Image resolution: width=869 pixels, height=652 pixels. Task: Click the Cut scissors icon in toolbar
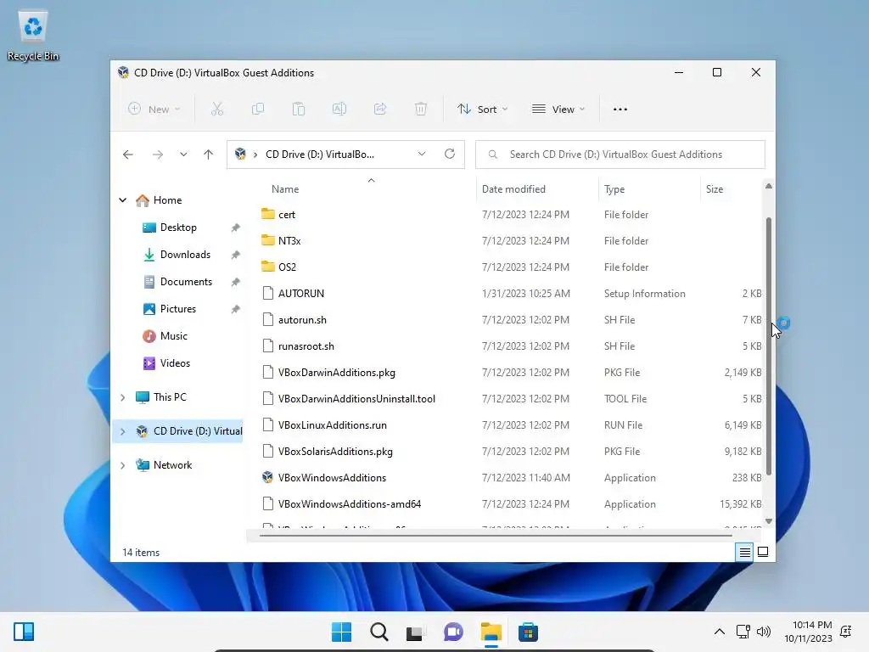coord(217,110)
